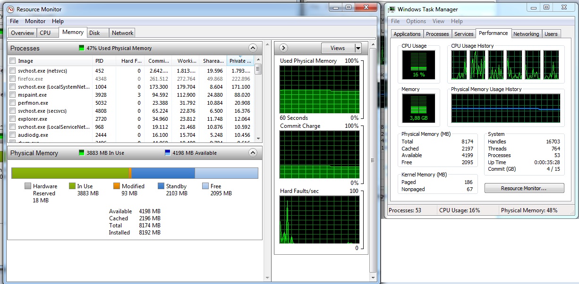Click the Resource Monitor title bar icon
The image size is (579, 284).
pyautogui.click(x=10, y=9)
